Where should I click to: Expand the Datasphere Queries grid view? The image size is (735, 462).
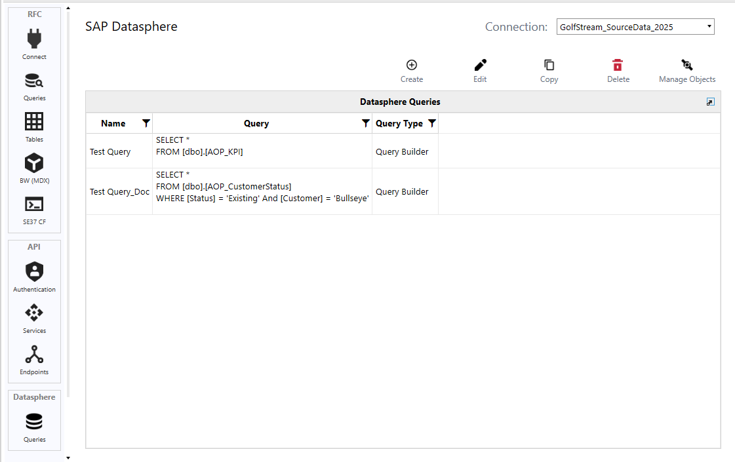[710, 102]
